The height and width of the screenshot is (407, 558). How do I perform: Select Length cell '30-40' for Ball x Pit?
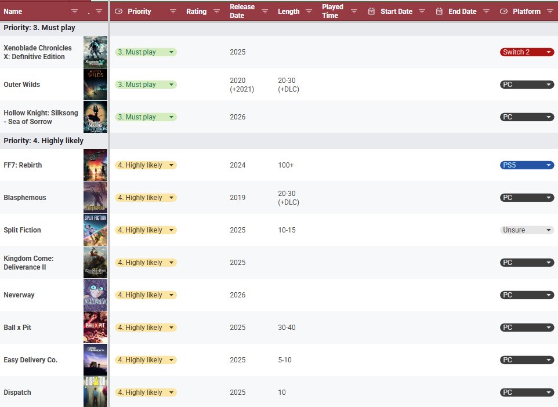pos(295,328)
